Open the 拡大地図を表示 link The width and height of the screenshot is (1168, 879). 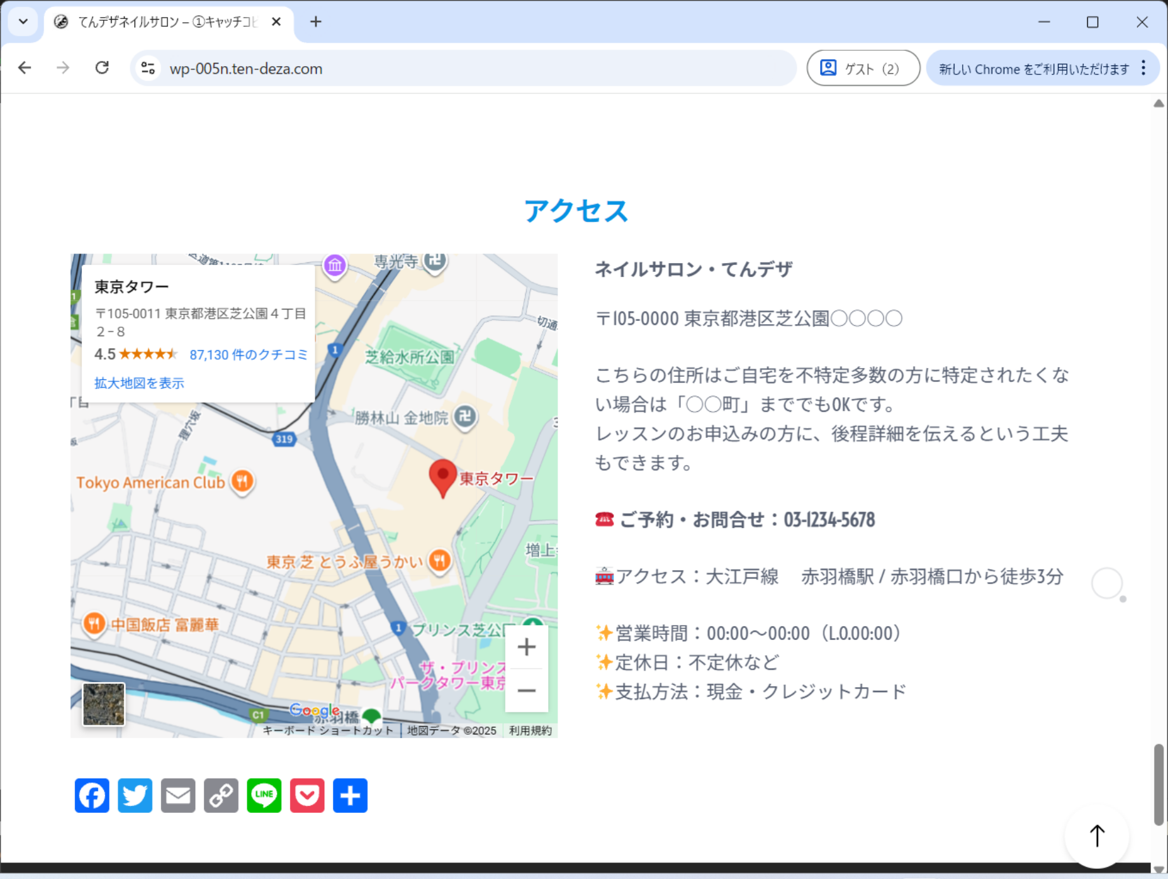click(x=139, y=383)
